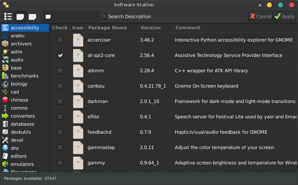Viewport: 298px width, 185px height.
Task: Select the converters green arrow icon
Action: 5,116
